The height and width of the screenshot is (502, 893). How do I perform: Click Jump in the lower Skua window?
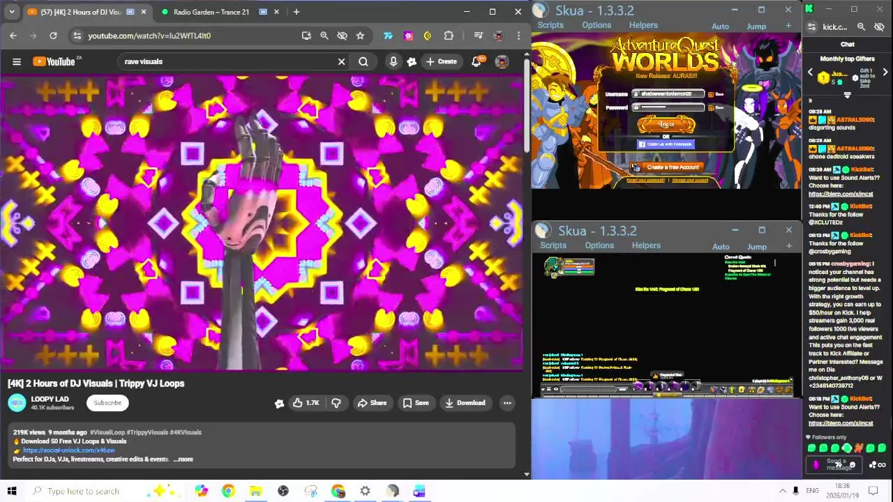[x=757, y=247]
